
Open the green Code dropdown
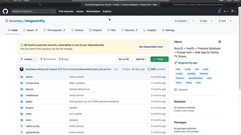(159, 59)
